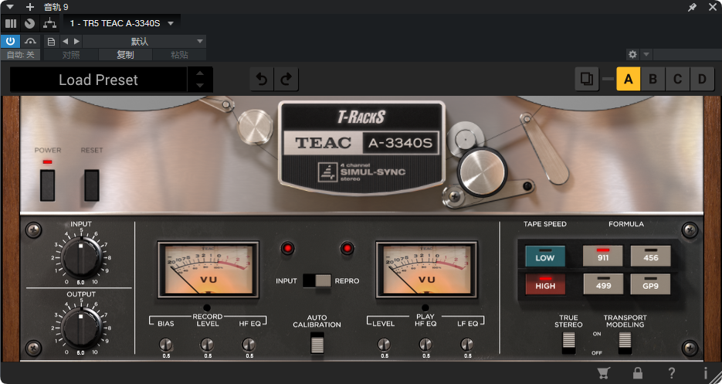The width and height of the screenshot is (722, 384).
Task: Select the GP9 tape formula
Action: pos(651,284)
